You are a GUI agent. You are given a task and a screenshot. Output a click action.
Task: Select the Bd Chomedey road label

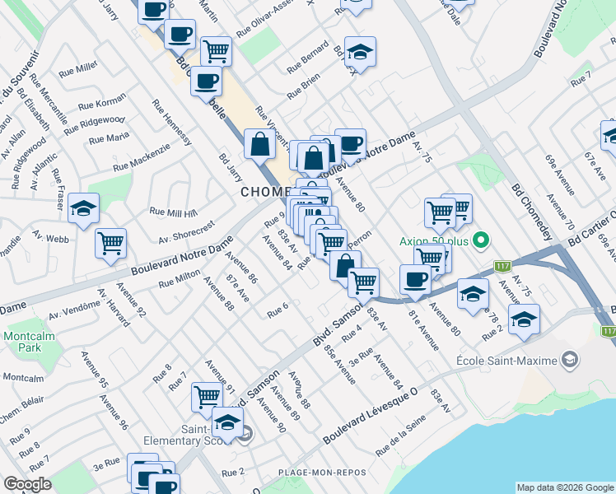(x=532, y=212)
